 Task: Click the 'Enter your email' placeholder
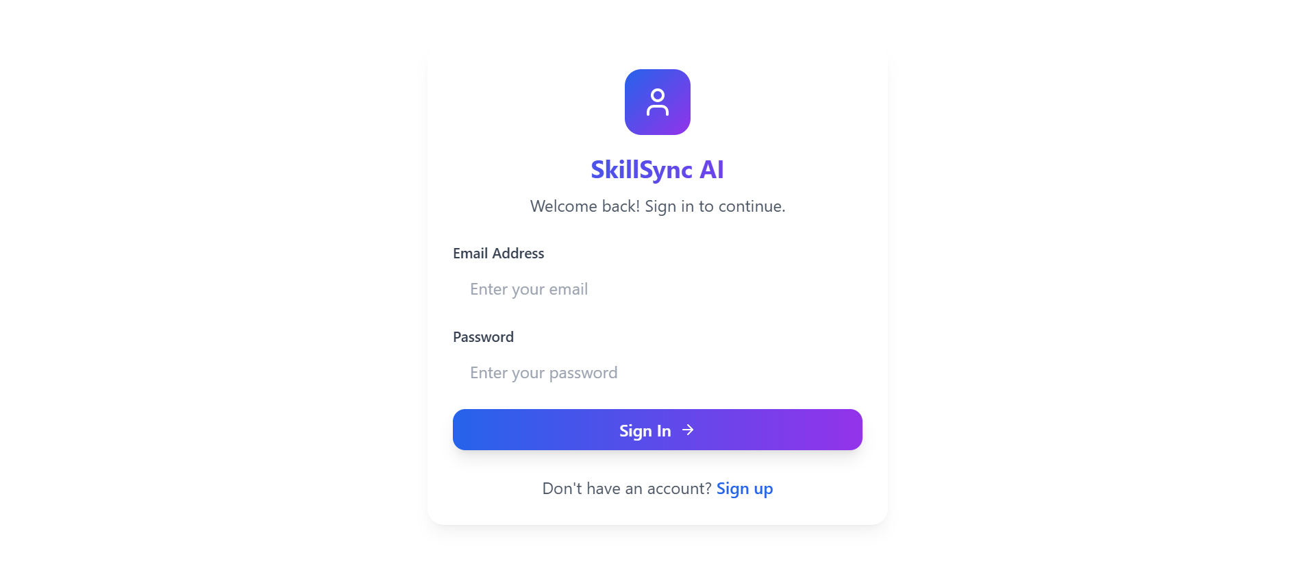point(528,289)
